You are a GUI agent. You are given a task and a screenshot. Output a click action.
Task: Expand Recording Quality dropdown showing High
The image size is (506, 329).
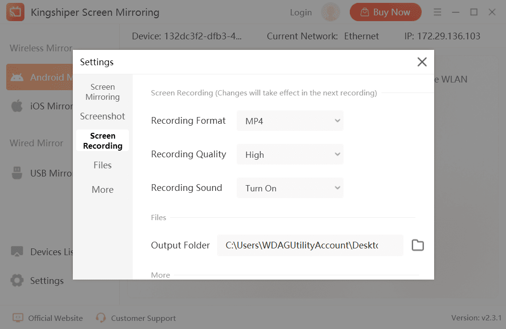(290, 154)
